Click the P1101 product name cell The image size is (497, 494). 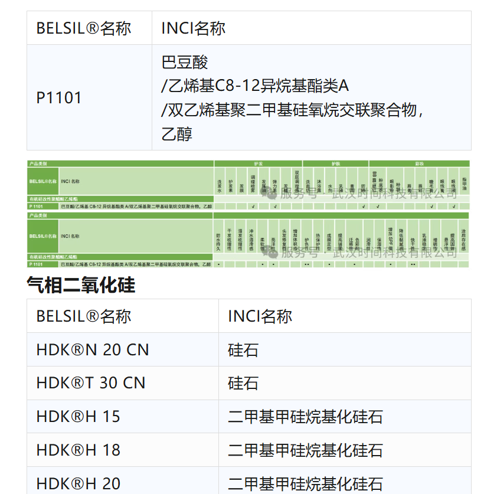pos(59,97)
